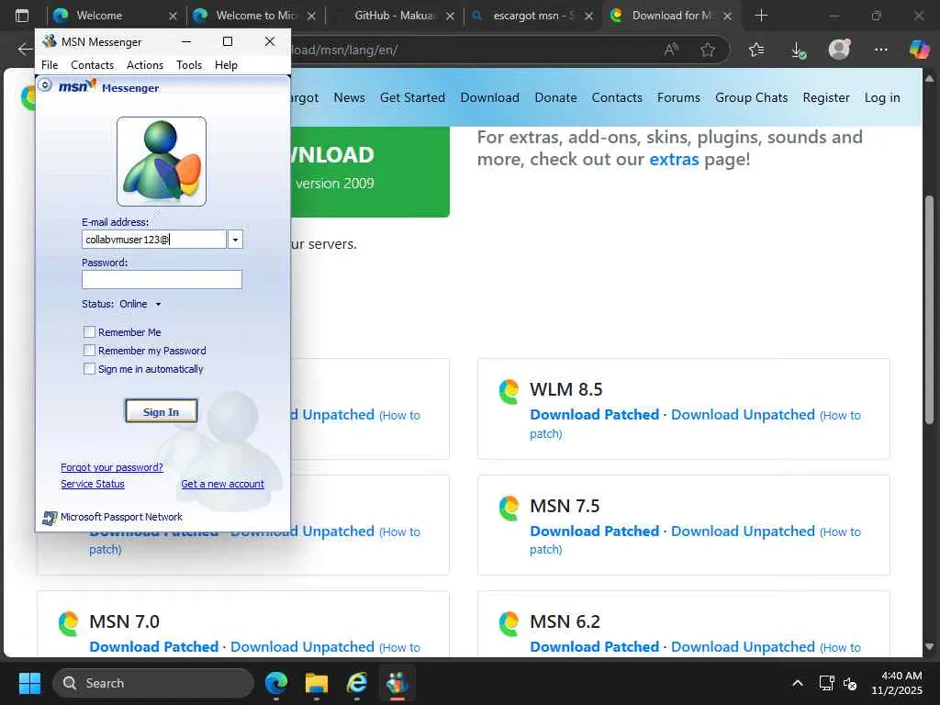Click the E-mail address input field
Viewport: 940px width, 705px height.
point(154,240)
